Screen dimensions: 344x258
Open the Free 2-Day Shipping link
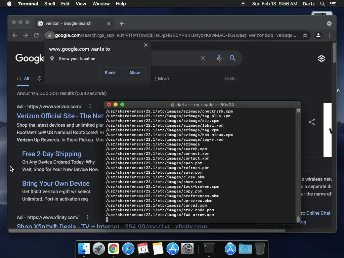[x=51, y=154]
